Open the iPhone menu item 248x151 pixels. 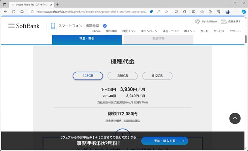click(96, 31)
